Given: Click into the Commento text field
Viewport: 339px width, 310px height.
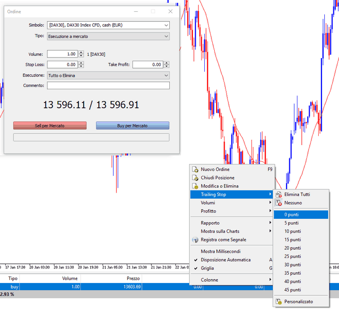Looking at the screenshot, I should tap(108, 86).
